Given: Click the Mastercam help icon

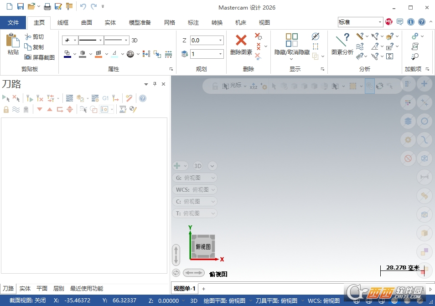Looking at the screenshot, I should click(x=422, y=22).
